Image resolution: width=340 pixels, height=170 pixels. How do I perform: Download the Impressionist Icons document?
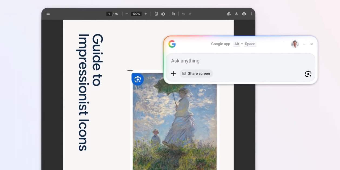[x=236, y=14]
